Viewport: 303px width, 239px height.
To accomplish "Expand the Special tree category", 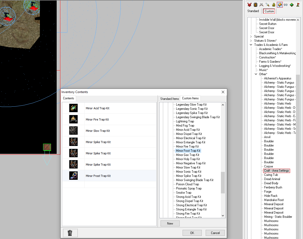I will (251, 36).
